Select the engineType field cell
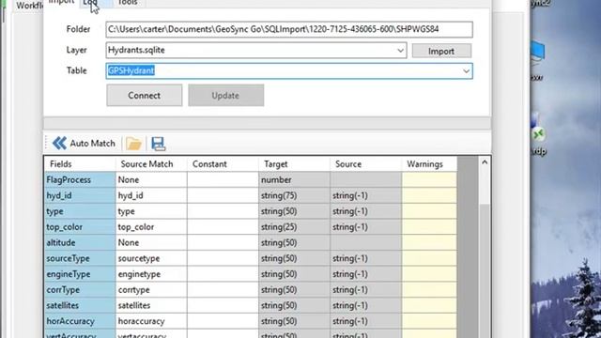601x338 pixels. coord(80,274)
